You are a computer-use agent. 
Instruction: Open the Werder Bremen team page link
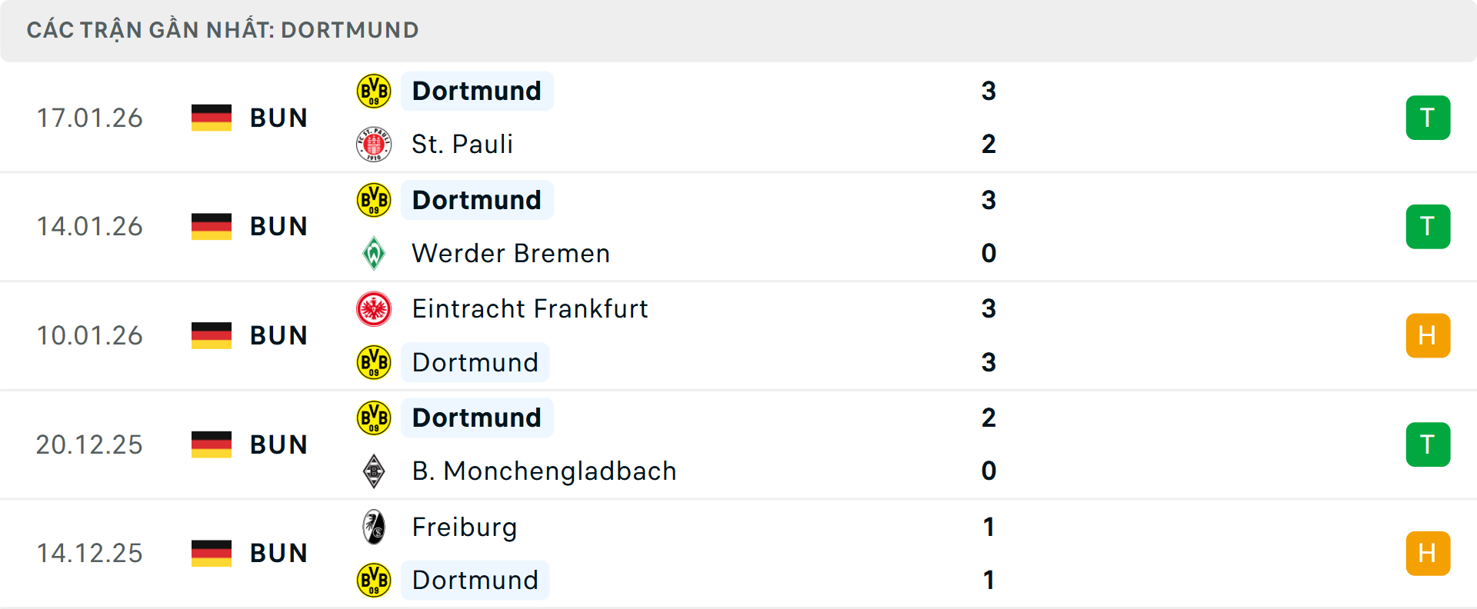[510, 252]
